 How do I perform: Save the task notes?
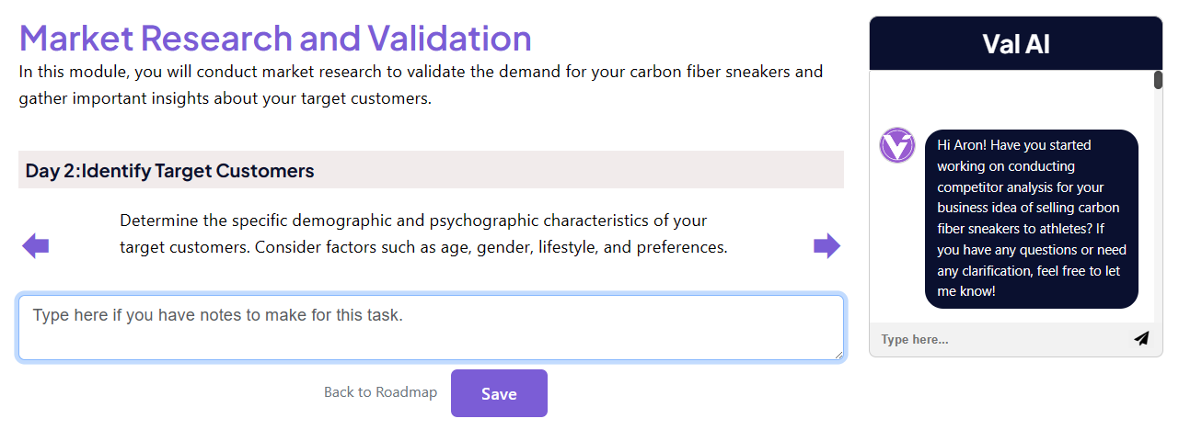click(x=499, y=393)
